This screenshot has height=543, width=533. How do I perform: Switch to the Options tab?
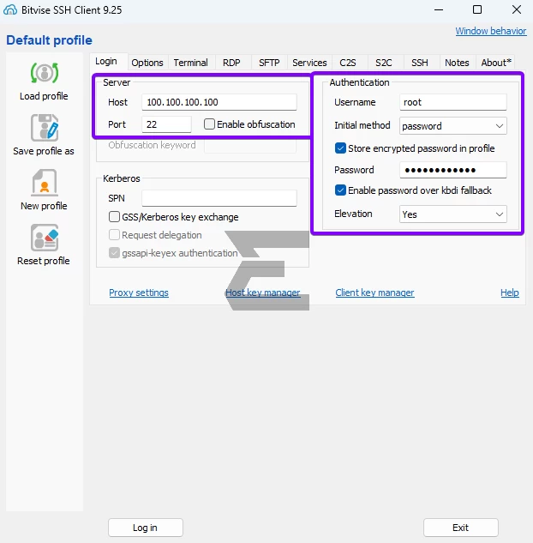click(x=147, y=63)
